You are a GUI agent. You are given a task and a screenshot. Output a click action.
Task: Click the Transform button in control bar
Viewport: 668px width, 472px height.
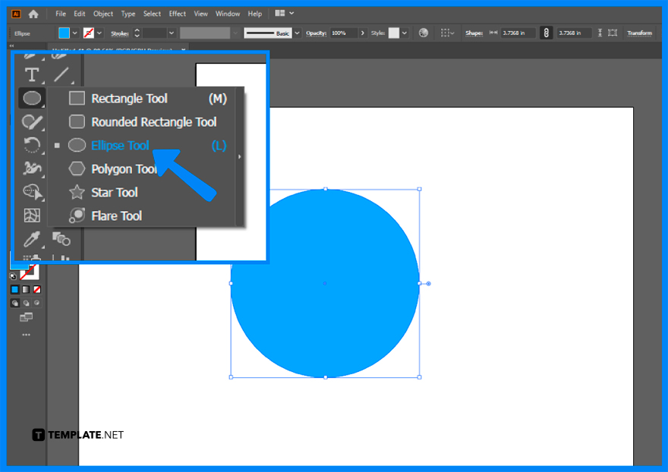638,33
